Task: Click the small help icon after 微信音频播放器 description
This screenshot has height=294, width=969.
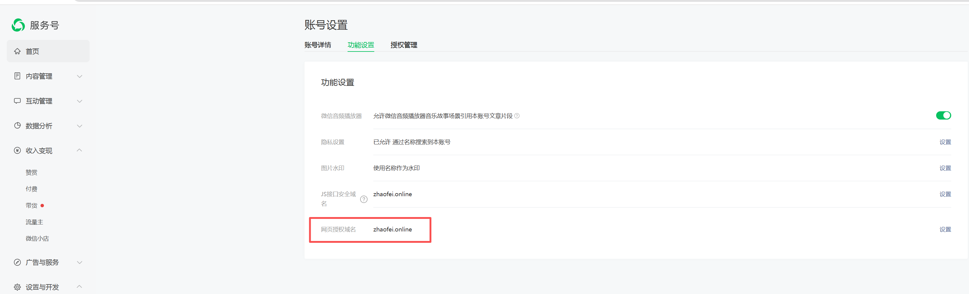Action: click(517, 116)
